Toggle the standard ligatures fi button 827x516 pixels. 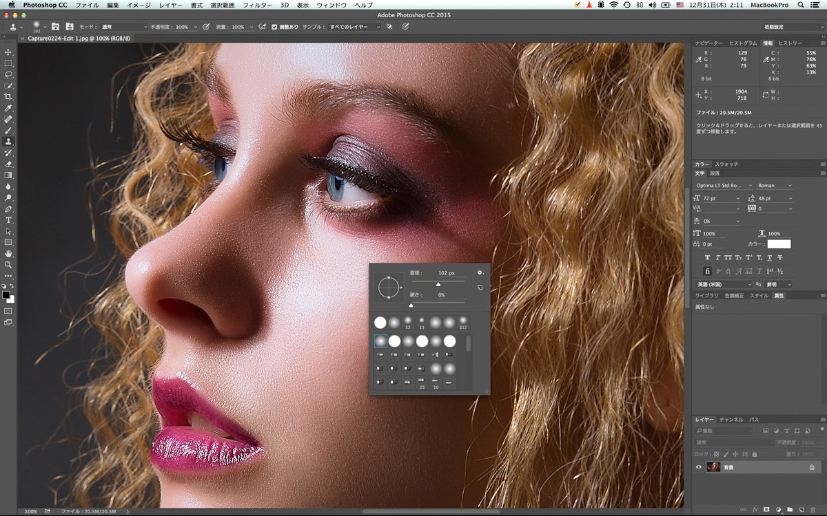707,271
